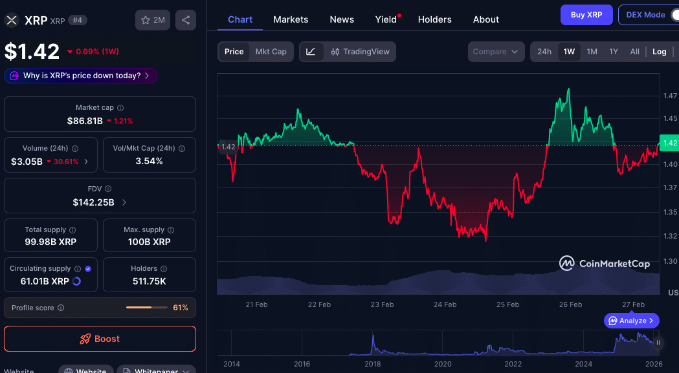Open the Chart tab
This screenshot has height=373, width=679.
point(240,19)
